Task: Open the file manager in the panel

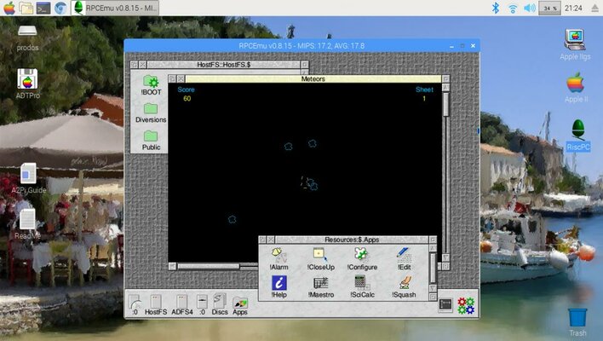Action: [x=26, y=8]
